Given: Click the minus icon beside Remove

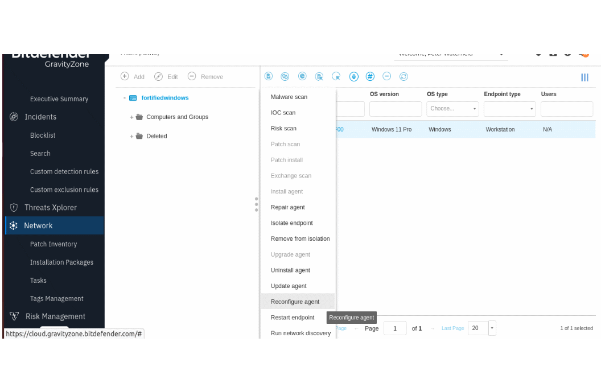Looking at the screenshot, I should point(192,76).
